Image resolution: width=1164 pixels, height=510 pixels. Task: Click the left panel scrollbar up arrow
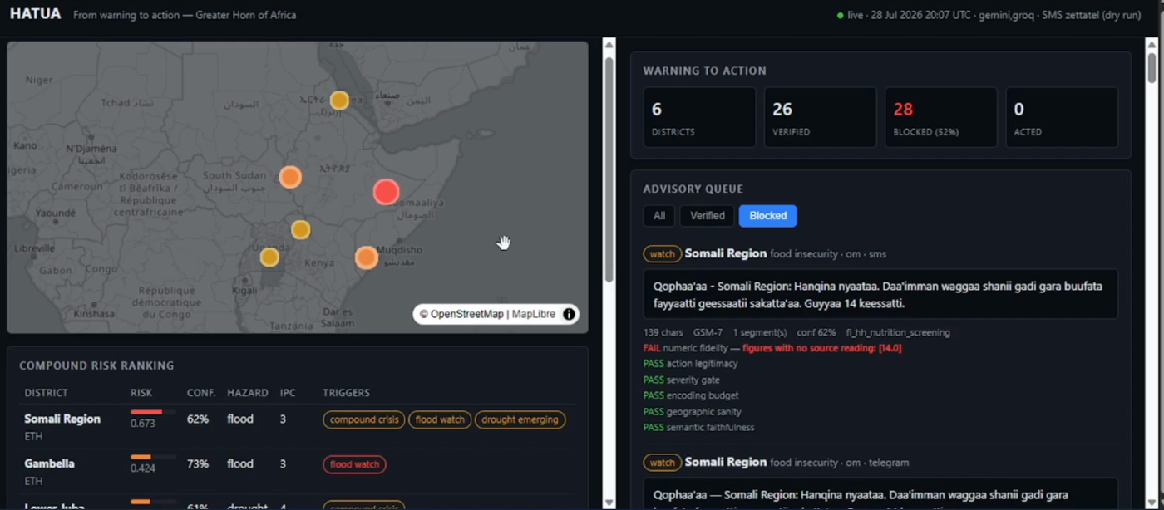(x=609, y=46)
